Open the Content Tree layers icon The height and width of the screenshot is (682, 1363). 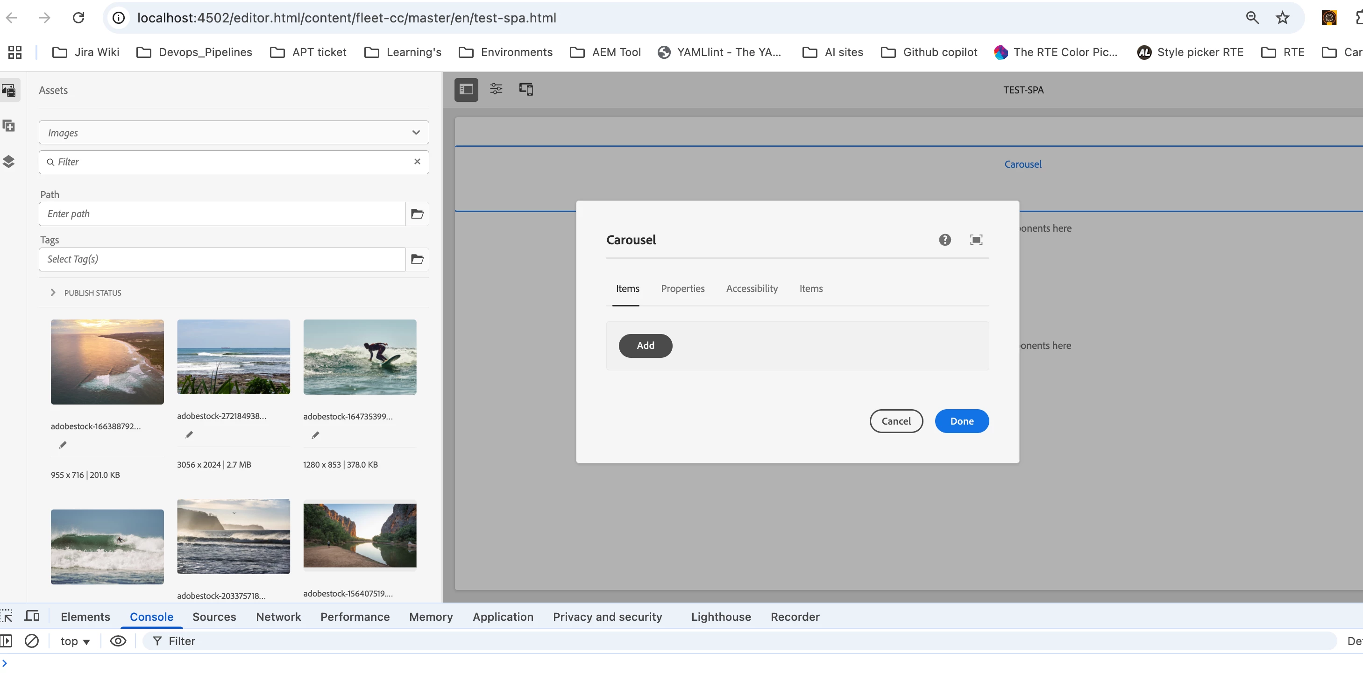pyautogui.click(x=9, y=161)
